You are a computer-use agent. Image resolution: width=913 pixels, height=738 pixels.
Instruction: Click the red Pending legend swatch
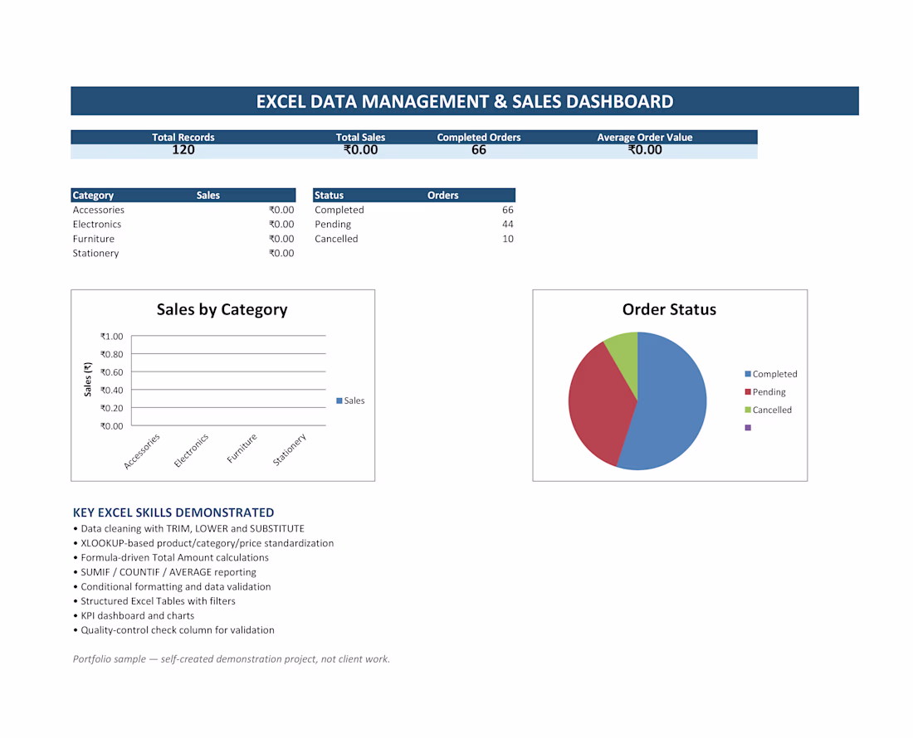(x=748, y=392)
